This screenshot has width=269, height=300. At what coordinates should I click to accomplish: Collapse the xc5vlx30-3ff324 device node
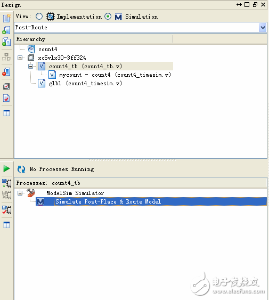coord(20,58)
